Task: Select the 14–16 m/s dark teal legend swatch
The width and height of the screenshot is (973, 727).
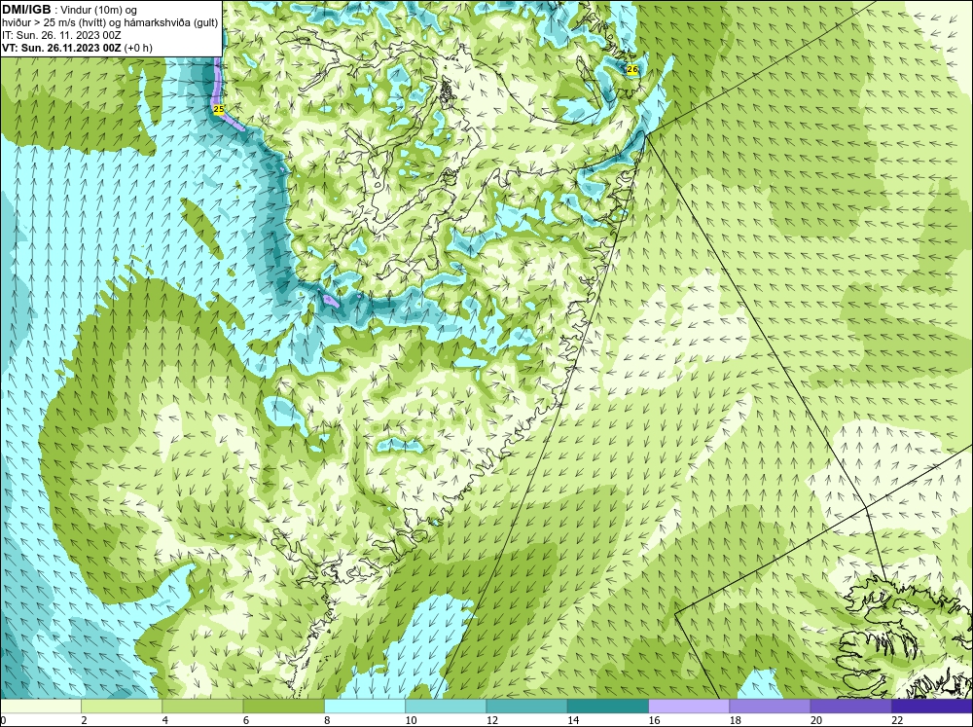Action: tap(607, 706)
